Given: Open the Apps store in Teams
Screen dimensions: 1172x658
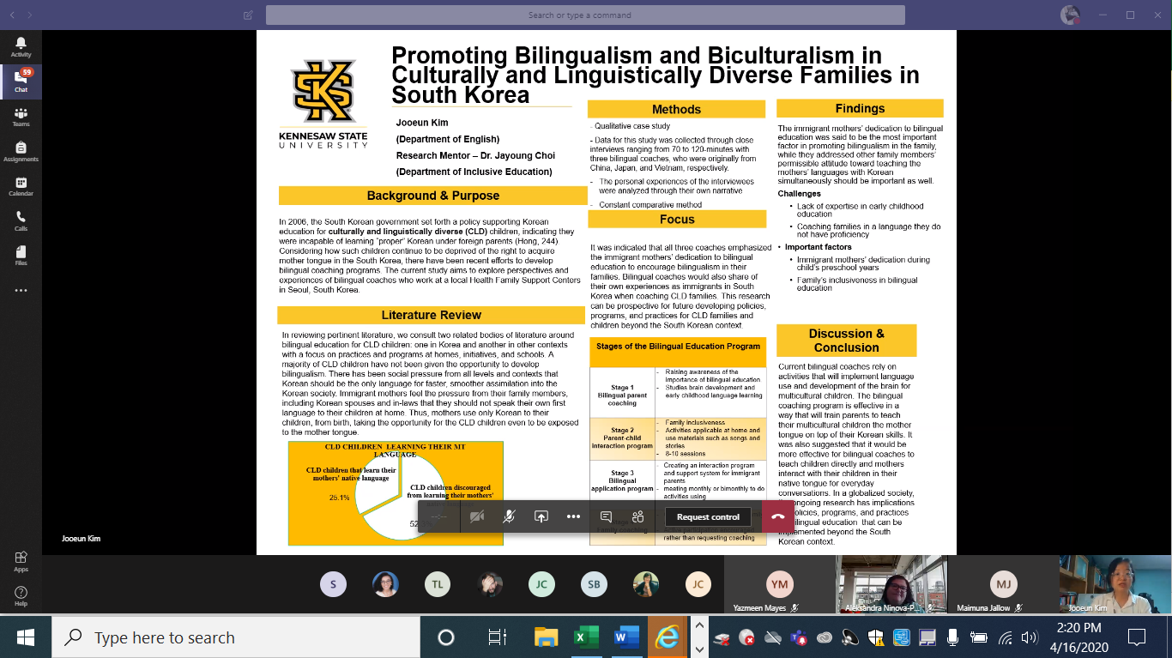Looking at the screenshot, I should (21, 561).
